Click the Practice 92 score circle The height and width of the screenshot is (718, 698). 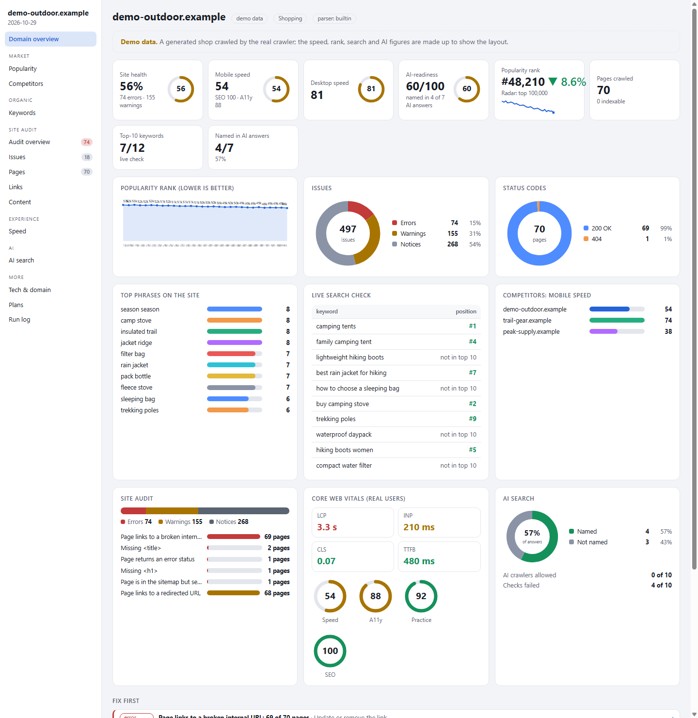pyautogui.click(x=421, y=596)
